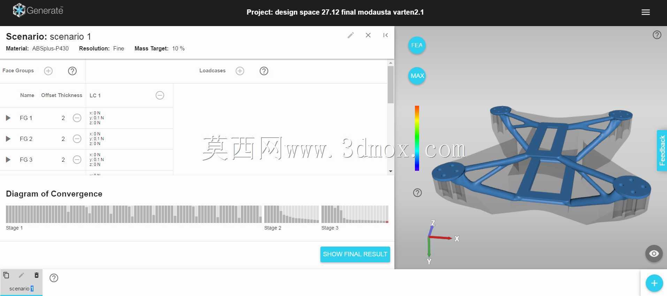Click the stress color scale legend
This screenshot has height=296, width=667.
tap(417, 138)
